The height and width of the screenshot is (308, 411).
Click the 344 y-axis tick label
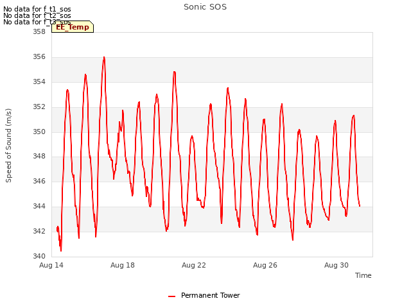(39, 206)
